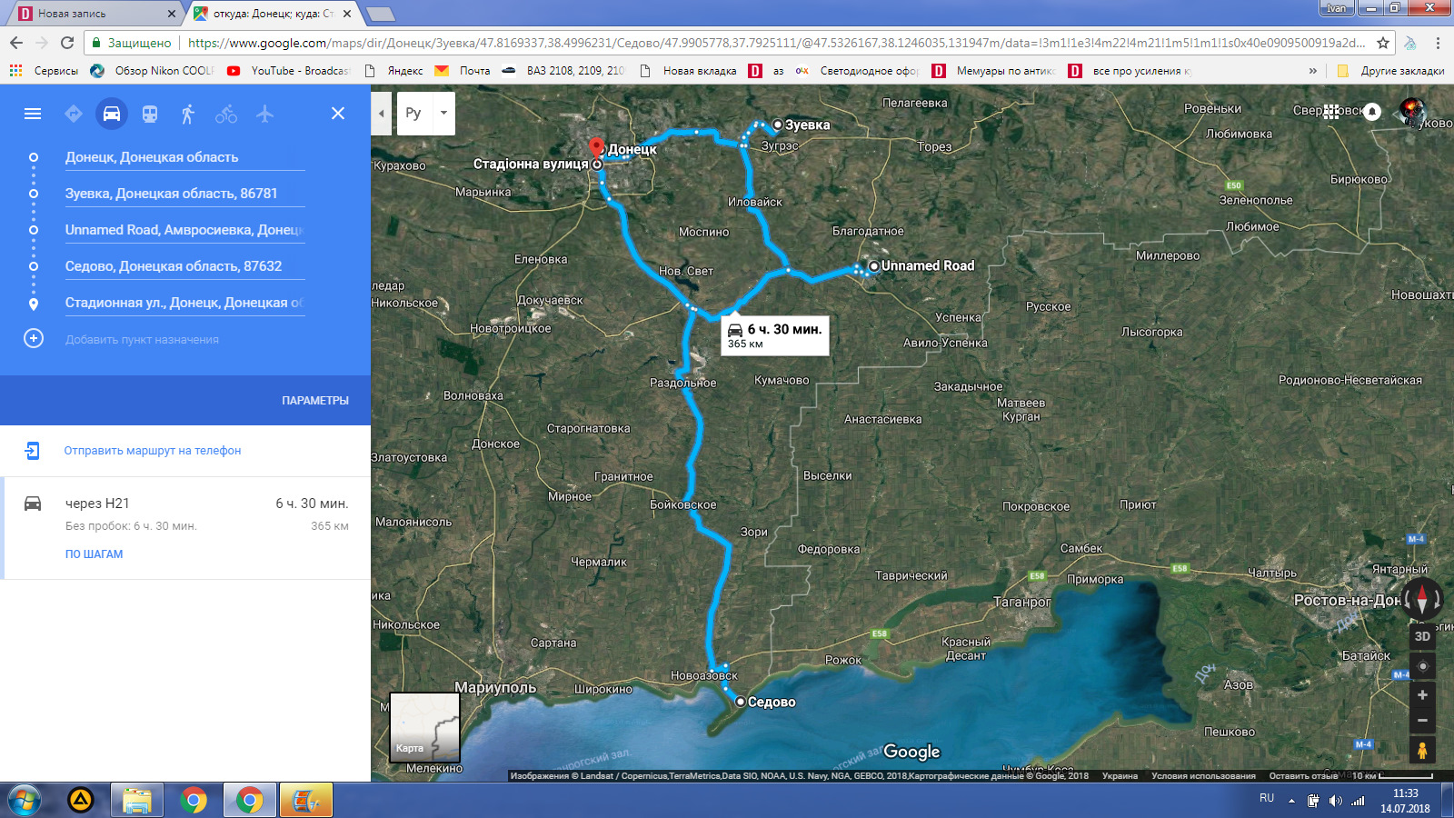Image resolution: width=1454 pixels, height=818 pixels.
Task: Select flights travel mode
Action: [x=264, y=114]
